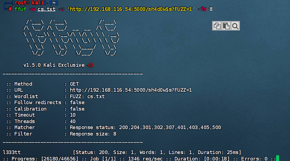
Task: Select the GET method value
Action: point(74,84)
